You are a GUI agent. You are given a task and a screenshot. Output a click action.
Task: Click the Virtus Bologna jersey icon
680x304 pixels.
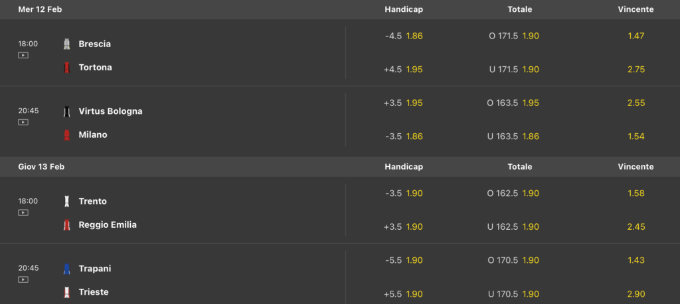pyautogui.click(x=66, y=111)
